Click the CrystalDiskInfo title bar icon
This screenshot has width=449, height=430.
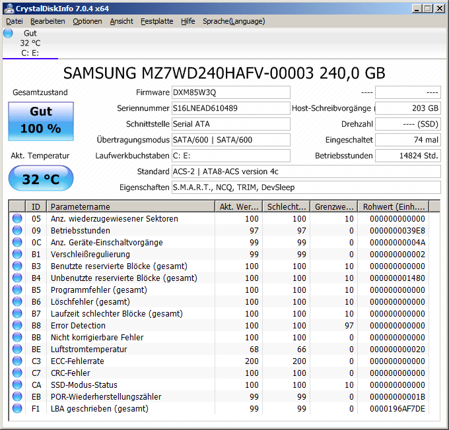9,9
